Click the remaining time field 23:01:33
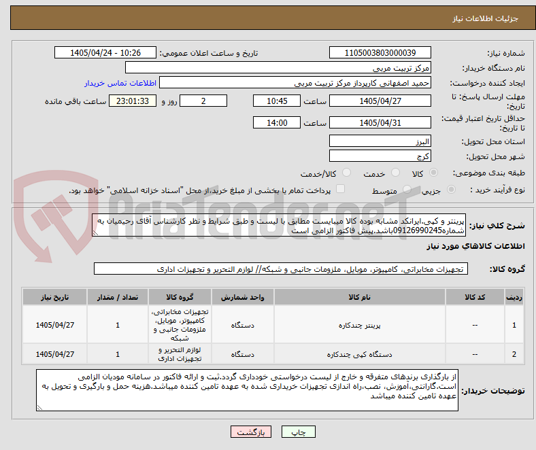 point(133,101)
